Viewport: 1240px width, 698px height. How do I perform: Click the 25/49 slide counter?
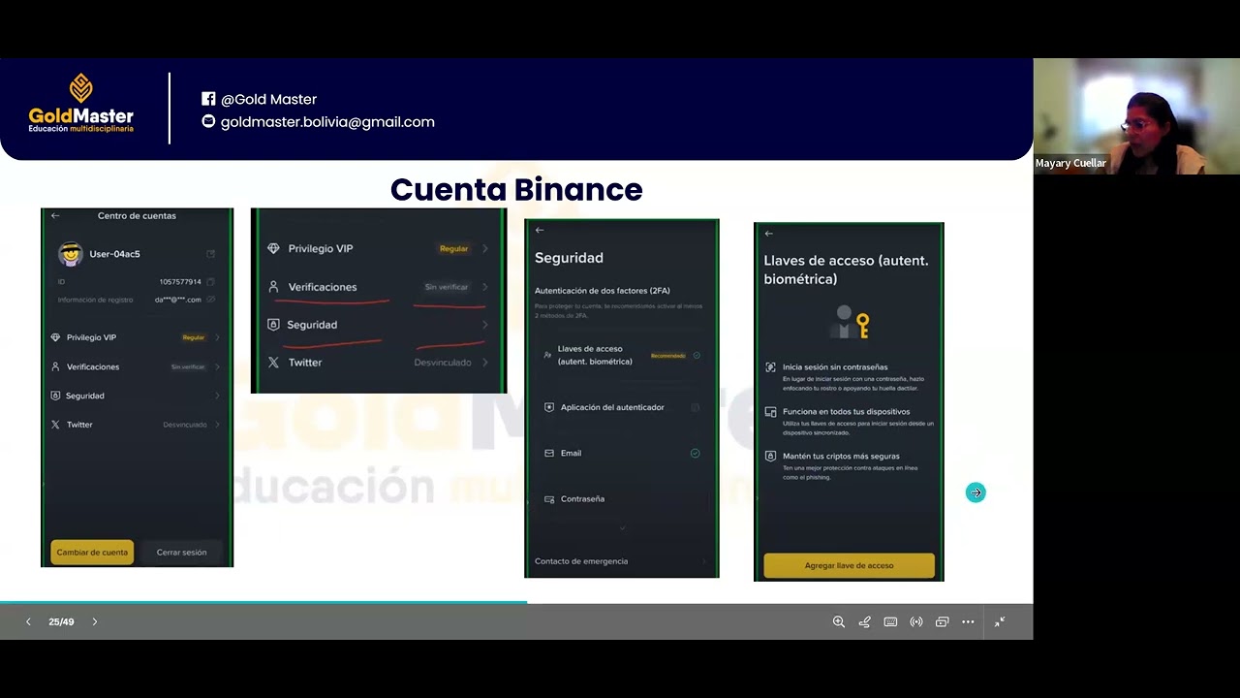point(61,621)
